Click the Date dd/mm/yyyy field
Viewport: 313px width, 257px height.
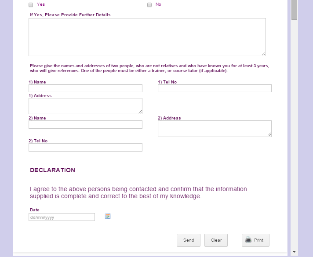pyautogui.click(x=62, y=217)
